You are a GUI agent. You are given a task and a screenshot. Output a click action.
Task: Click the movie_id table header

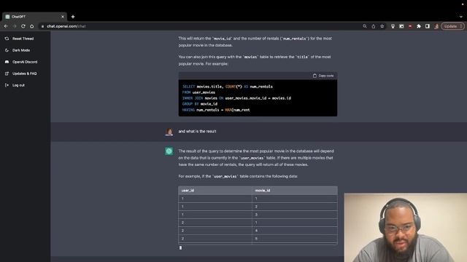[x=263, y=191]
